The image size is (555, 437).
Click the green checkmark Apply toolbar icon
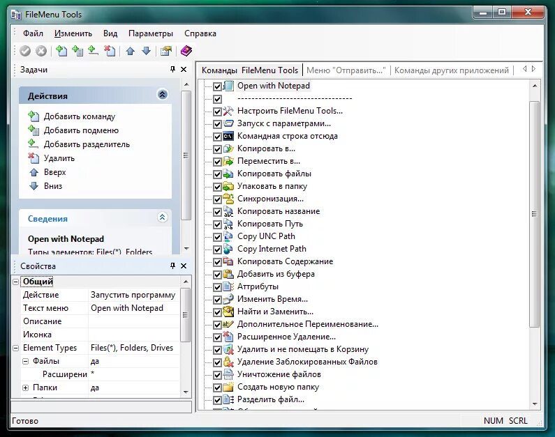click(x=25, y=51)
